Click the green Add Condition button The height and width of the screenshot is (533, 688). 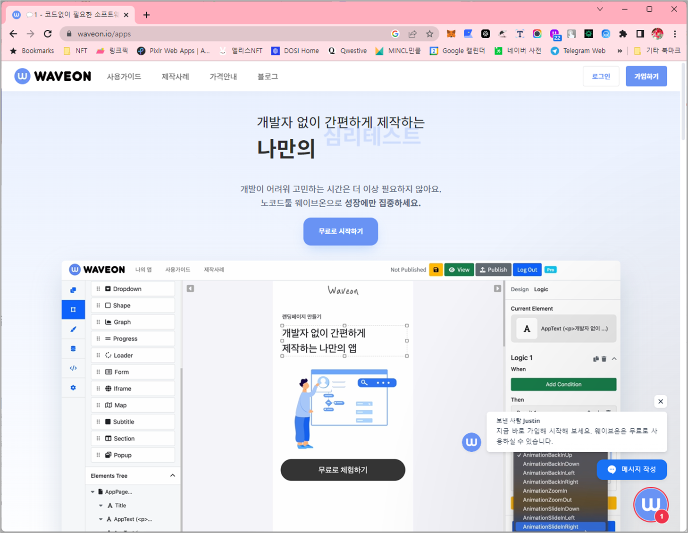pyautogui.click(x=563, y=384)
